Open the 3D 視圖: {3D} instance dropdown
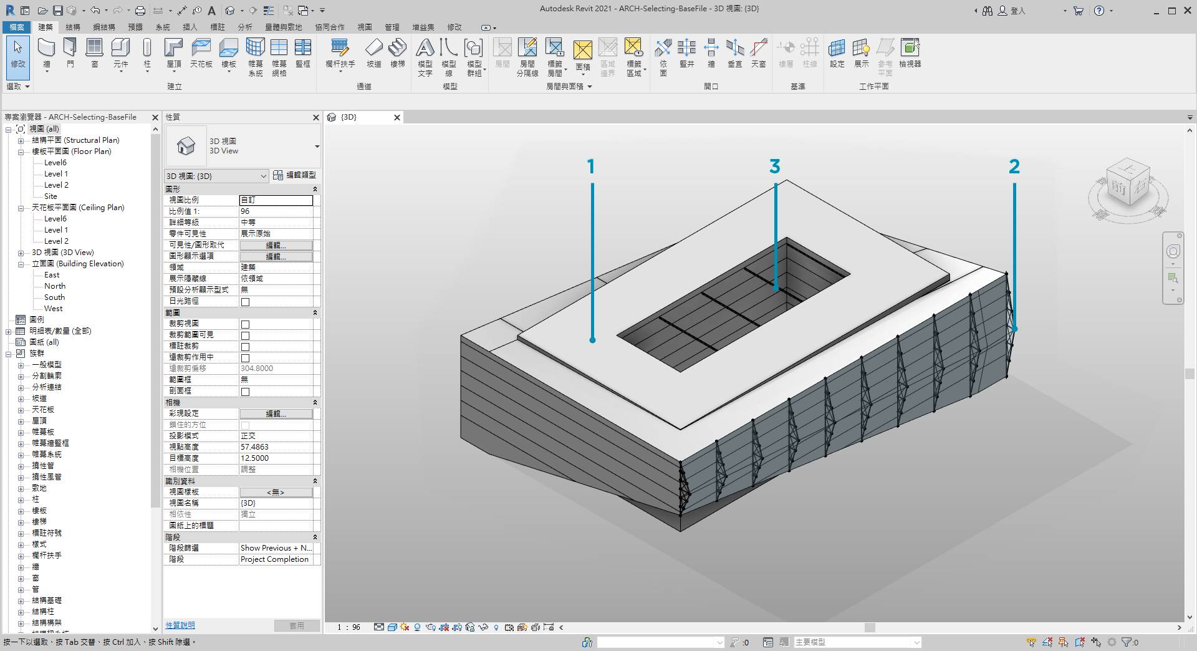Image resolution: width=1197 pixels, height=651 pixels. coord(217,176)
